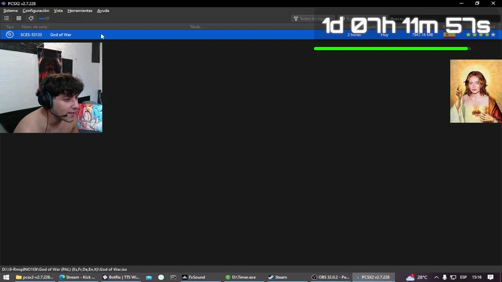Open the Windows Start menu

click(6, 277)
